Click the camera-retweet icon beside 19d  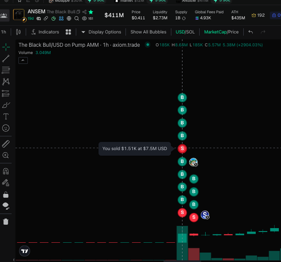[x=39, y=18]
